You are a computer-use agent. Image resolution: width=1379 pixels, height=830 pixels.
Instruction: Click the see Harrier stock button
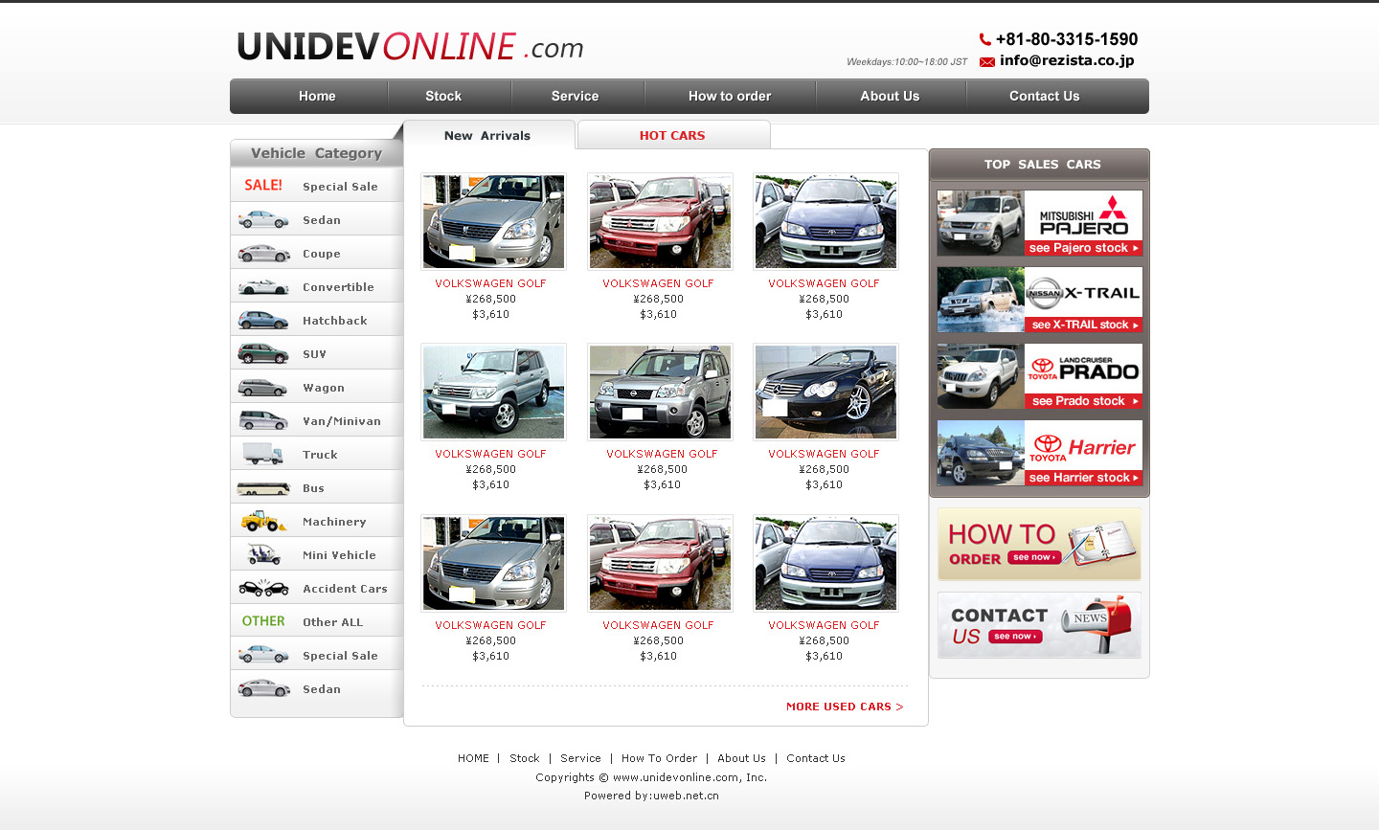1084,478
